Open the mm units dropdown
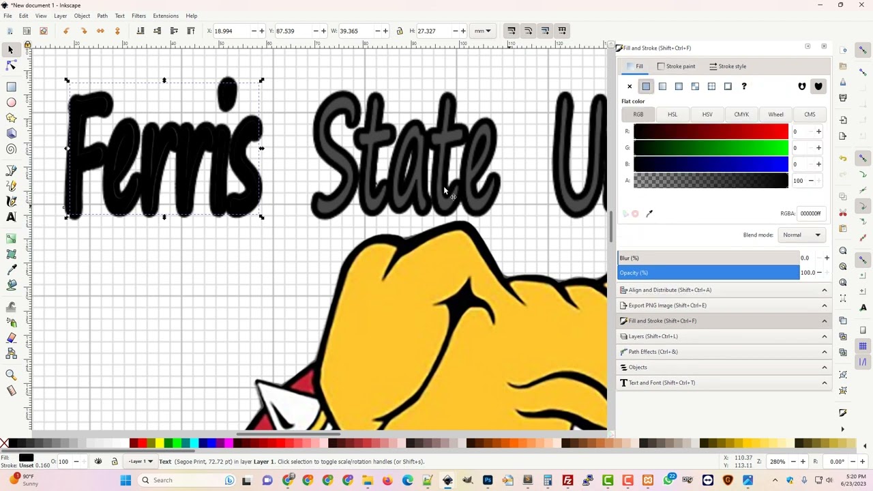This screenshot has width=873, height=491. coord(483,31)
